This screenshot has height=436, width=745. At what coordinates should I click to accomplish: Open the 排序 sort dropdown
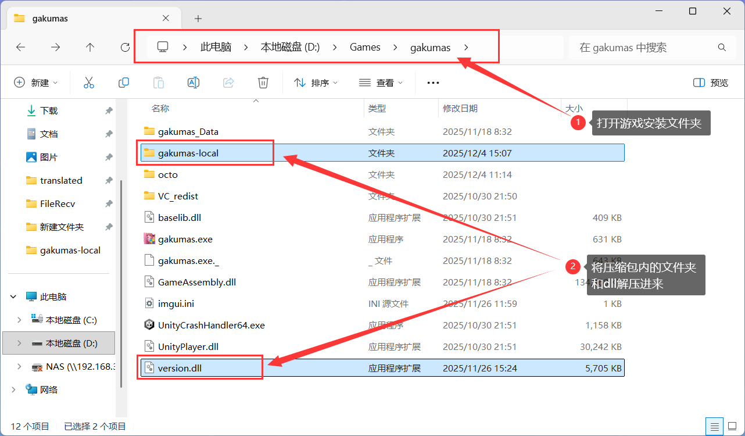click(x=316, y=83)
